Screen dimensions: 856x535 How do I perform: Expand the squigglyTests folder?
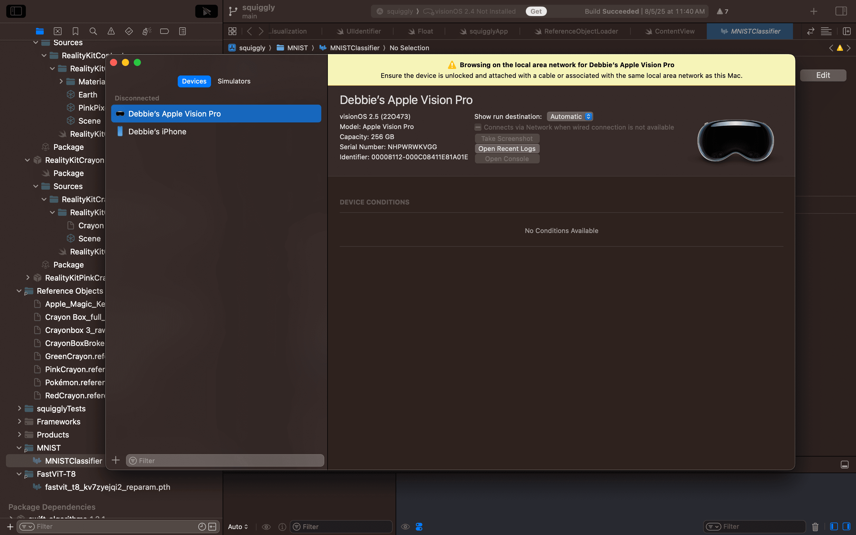click(x=19, y=409)
